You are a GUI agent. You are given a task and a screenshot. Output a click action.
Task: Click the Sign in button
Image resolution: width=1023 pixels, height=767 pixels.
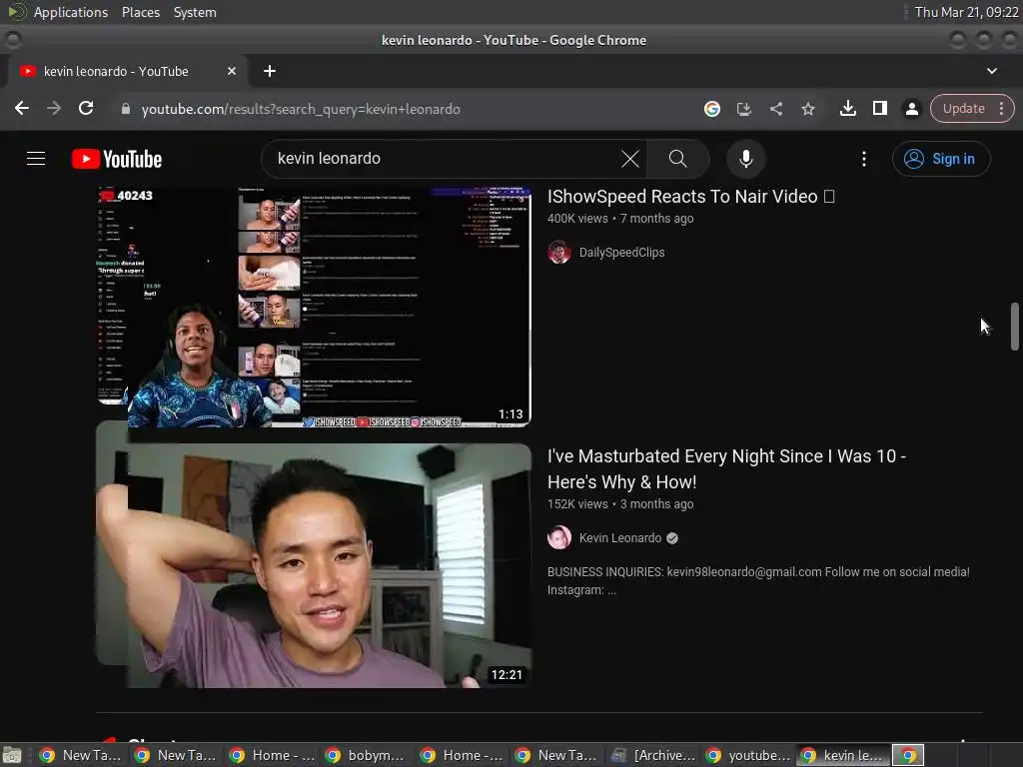941,159
